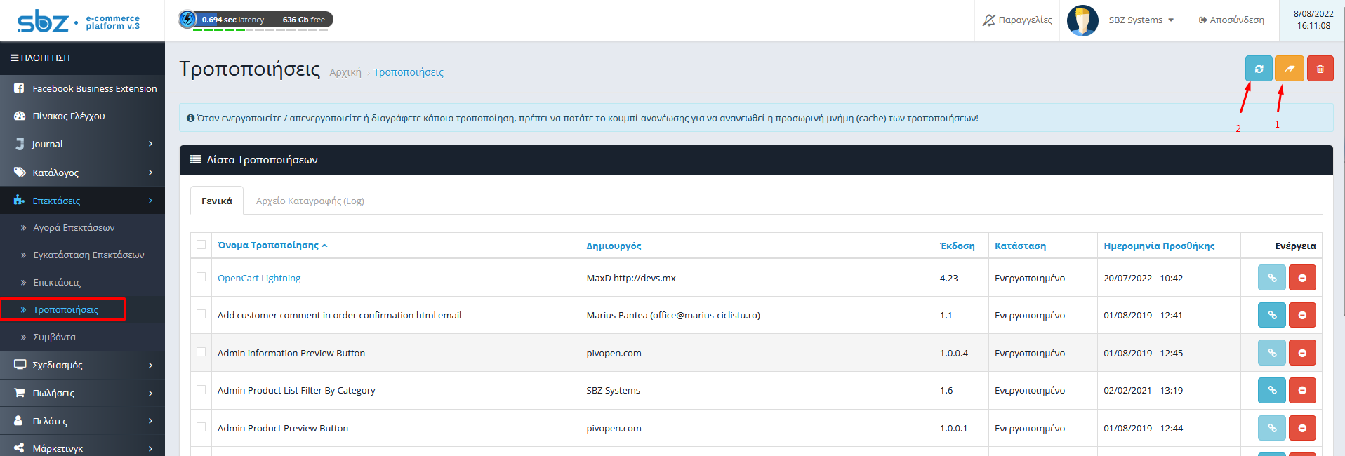Click the red disable icon for OpenCart Lightning

pyautogui.click(x=1302, y=278)
